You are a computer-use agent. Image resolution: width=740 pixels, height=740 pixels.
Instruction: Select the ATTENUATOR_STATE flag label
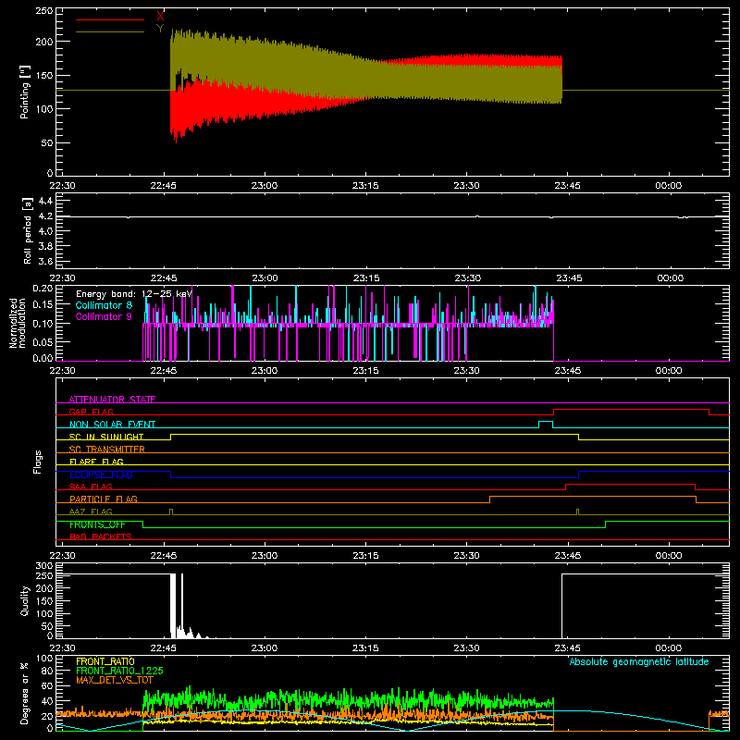click(112, 400)
